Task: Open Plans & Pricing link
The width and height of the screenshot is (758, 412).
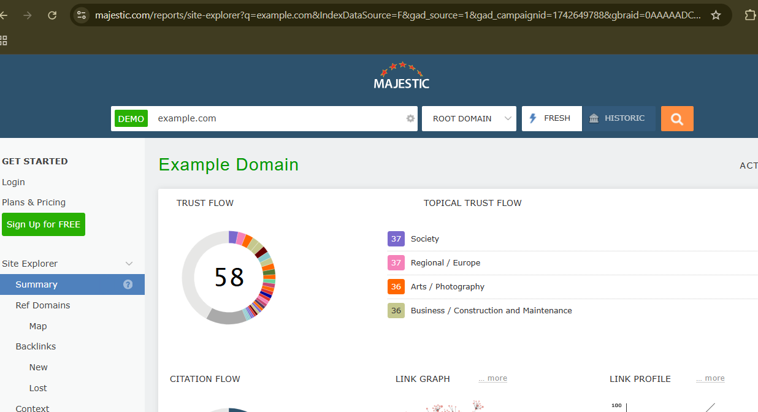Action: 34,202
